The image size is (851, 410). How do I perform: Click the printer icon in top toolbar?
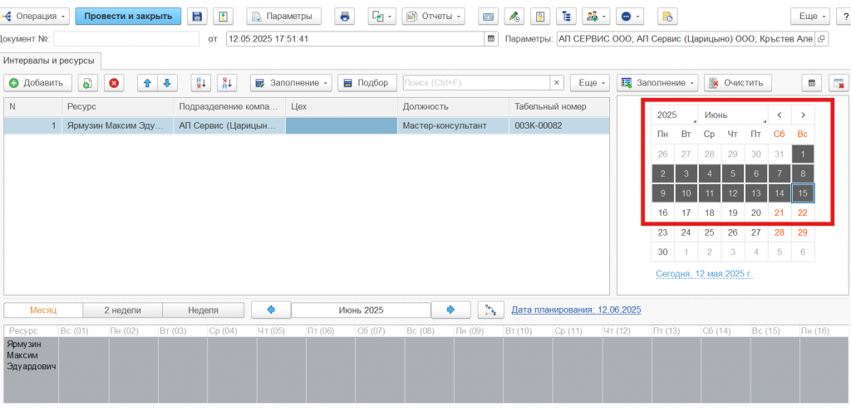344,17
